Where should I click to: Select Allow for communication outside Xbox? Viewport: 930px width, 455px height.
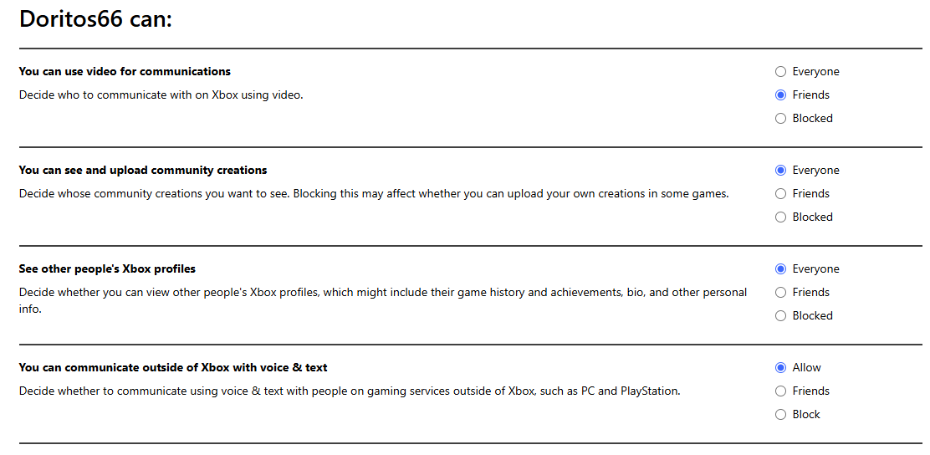point(780,368)
